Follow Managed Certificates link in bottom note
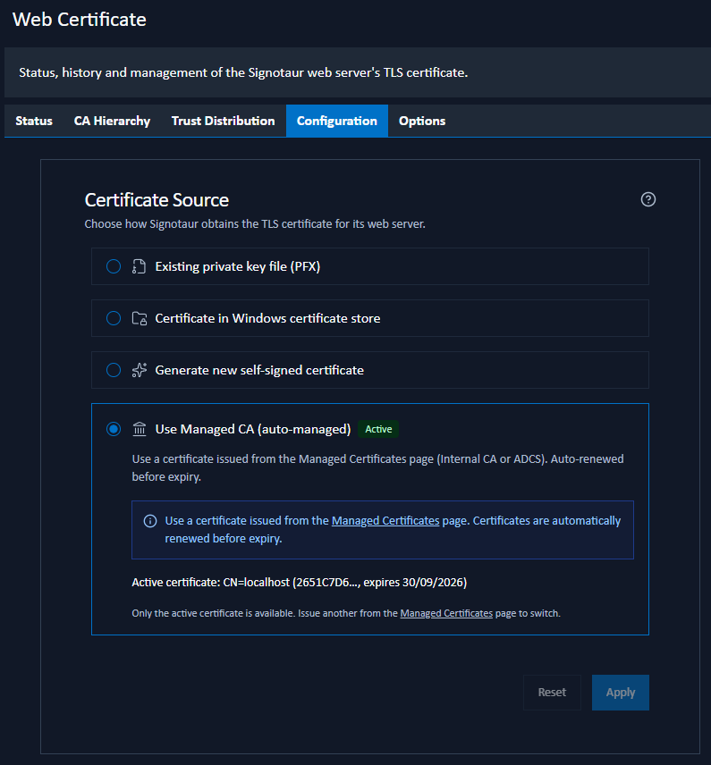Image resolution: width=711 pixels, height=765 pixels. click(x=446, y=613)
